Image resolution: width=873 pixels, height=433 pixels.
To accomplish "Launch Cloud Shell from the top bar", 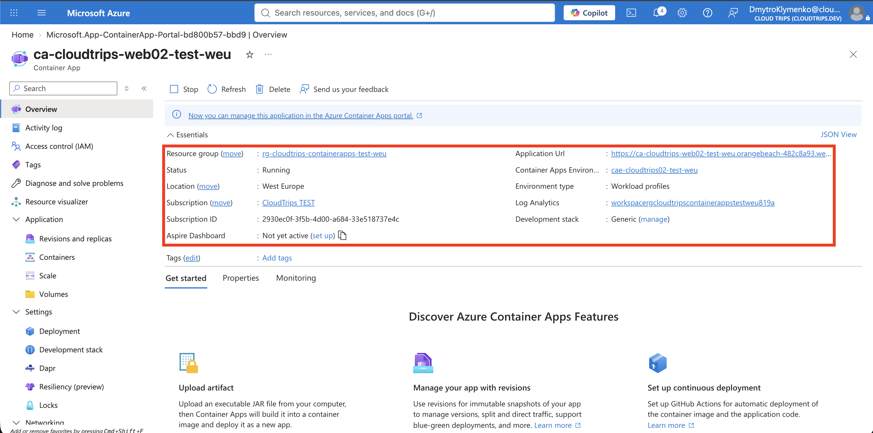I will (631, 13).
